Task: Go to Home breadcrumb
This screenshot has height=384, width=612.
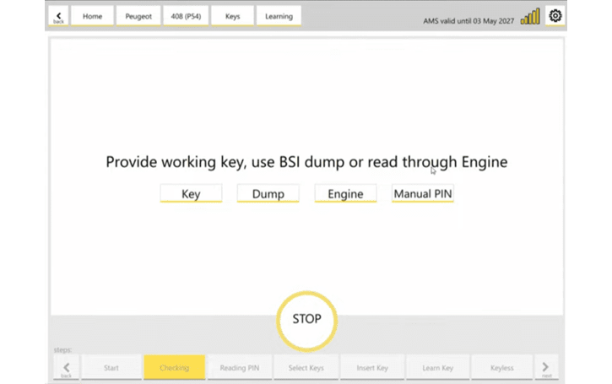Action: (92, 17)
